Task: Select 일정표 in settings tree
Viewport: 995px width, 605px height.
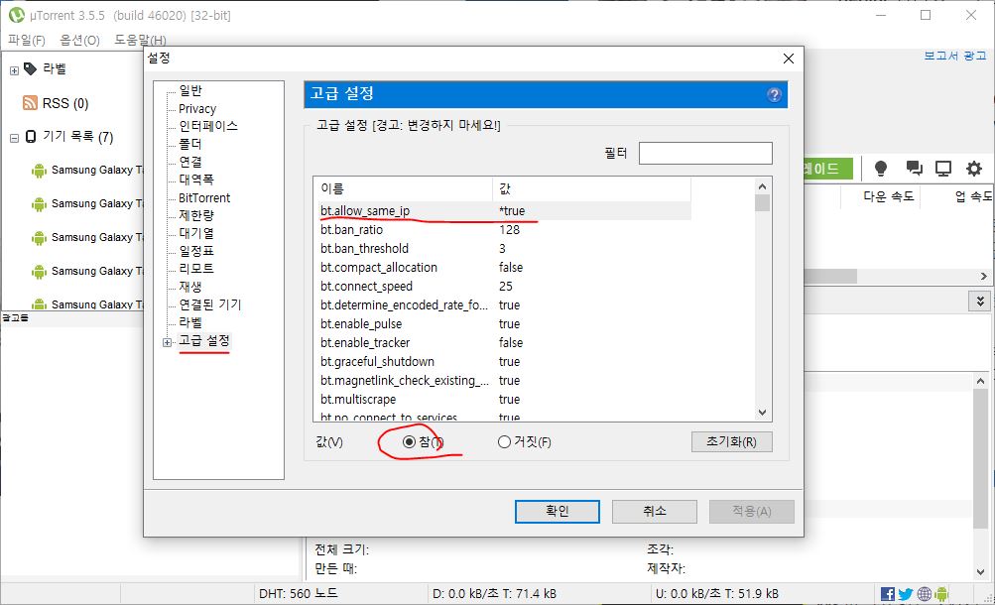Action: pyautogui.click(x=196, y=251)
